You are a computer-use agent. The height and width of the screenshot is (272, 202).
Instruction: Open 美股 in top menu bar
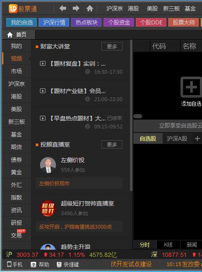(152, 8)
